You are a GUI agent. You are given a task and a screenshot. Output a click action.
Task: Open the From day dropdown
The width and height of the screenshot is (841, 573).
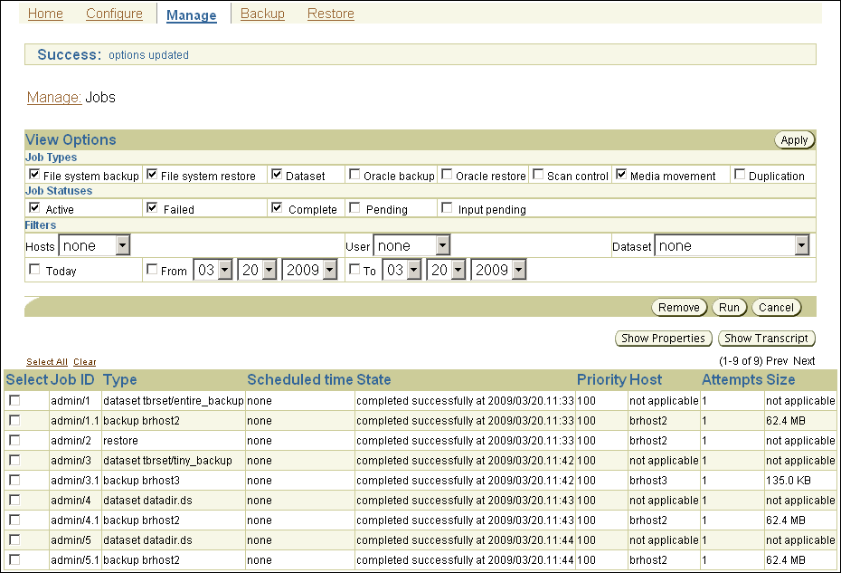[257, 270]
